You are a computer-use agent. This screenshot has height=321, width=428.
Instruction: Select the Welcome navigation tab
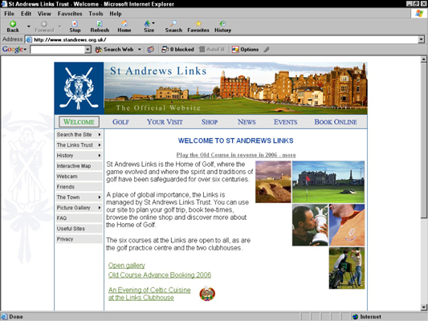click(x=79, y=122)
